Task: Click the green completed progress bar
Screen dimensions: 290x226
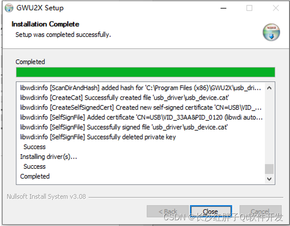Action: [x=146, y=72]
